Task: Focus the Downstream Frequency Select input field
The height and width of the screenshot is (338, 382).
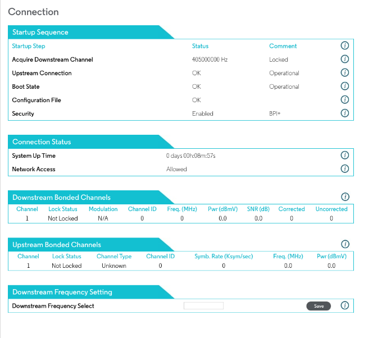Action: [203, 306]
